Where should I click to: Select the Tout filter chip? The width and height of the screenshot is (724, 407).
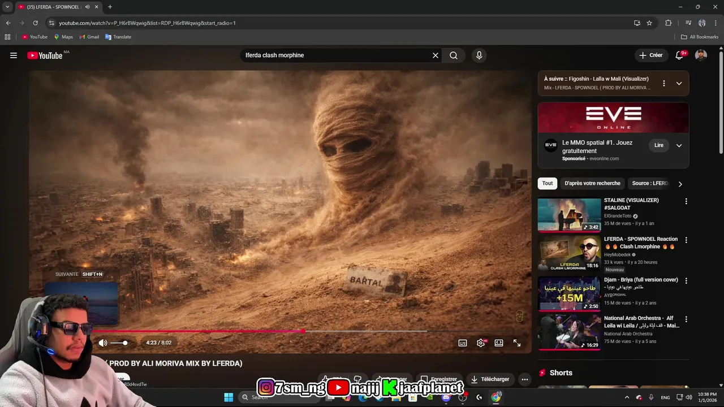coord(548,183)
